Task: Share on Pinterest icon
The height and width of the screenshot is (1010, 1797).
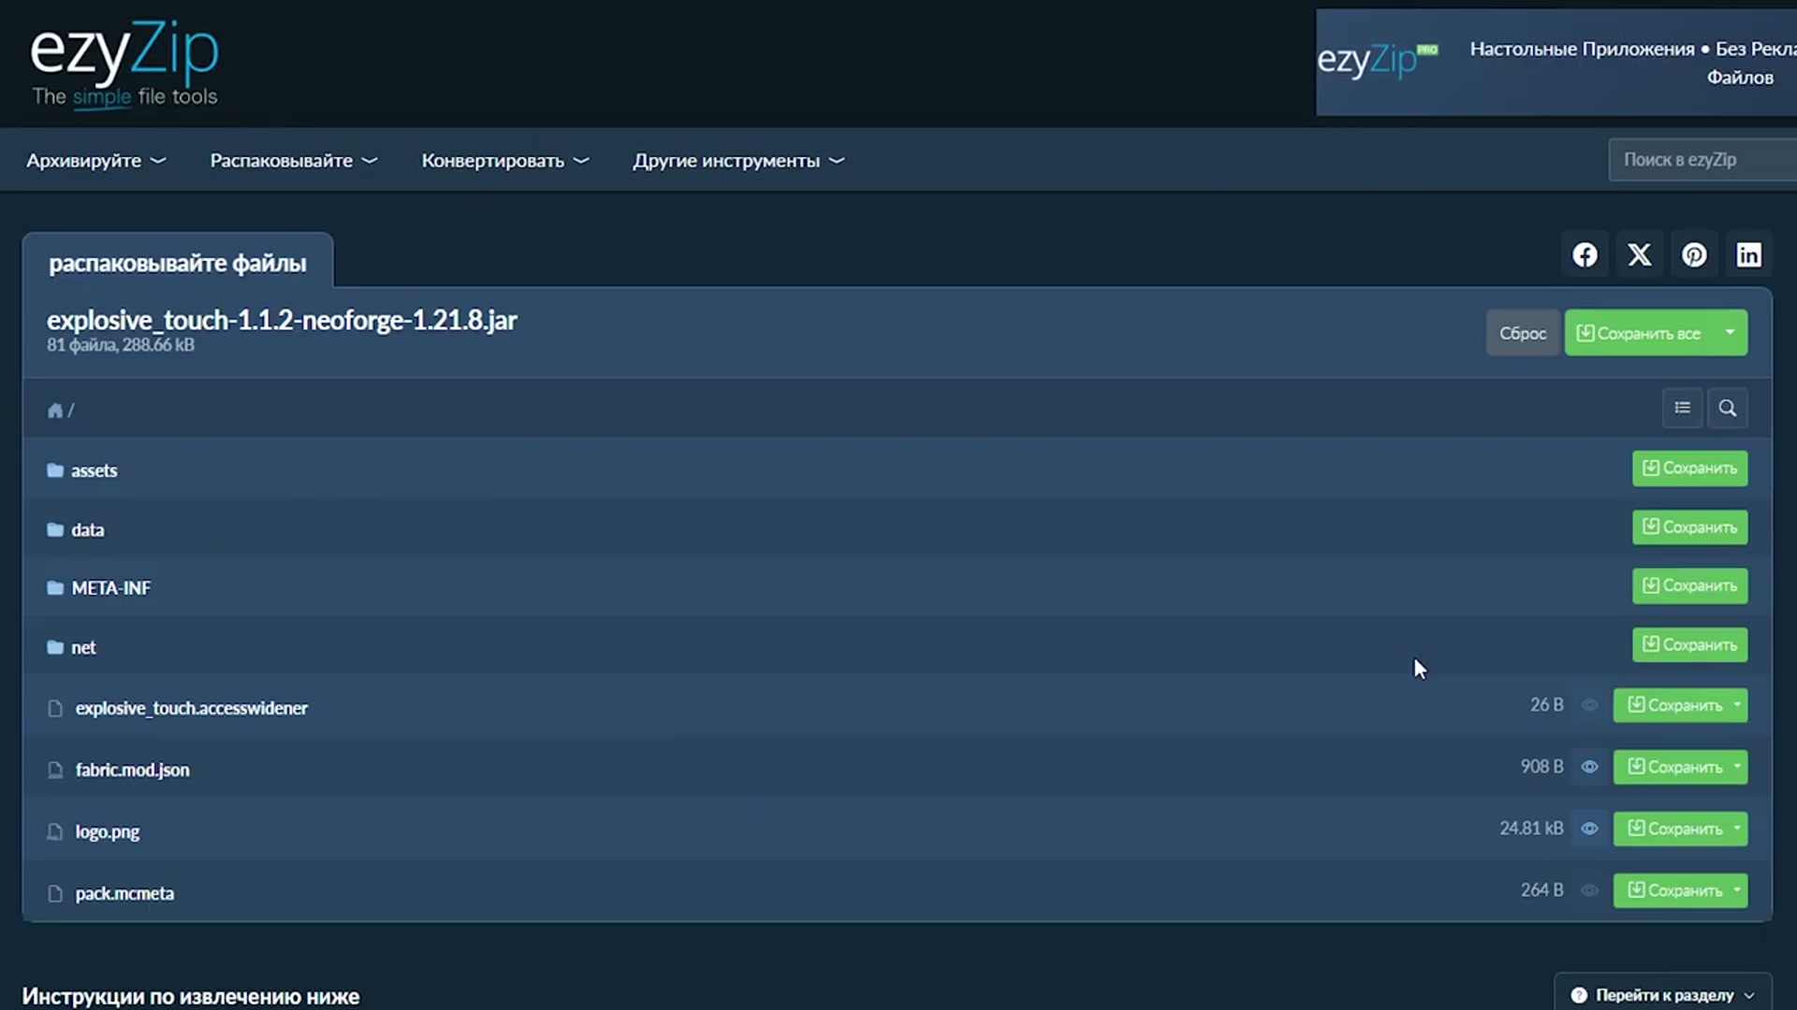Action: coord(1694,254)
